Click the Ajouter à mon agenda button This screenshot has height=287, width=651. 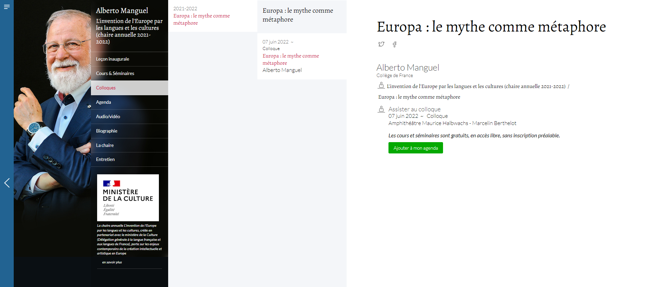416,148
